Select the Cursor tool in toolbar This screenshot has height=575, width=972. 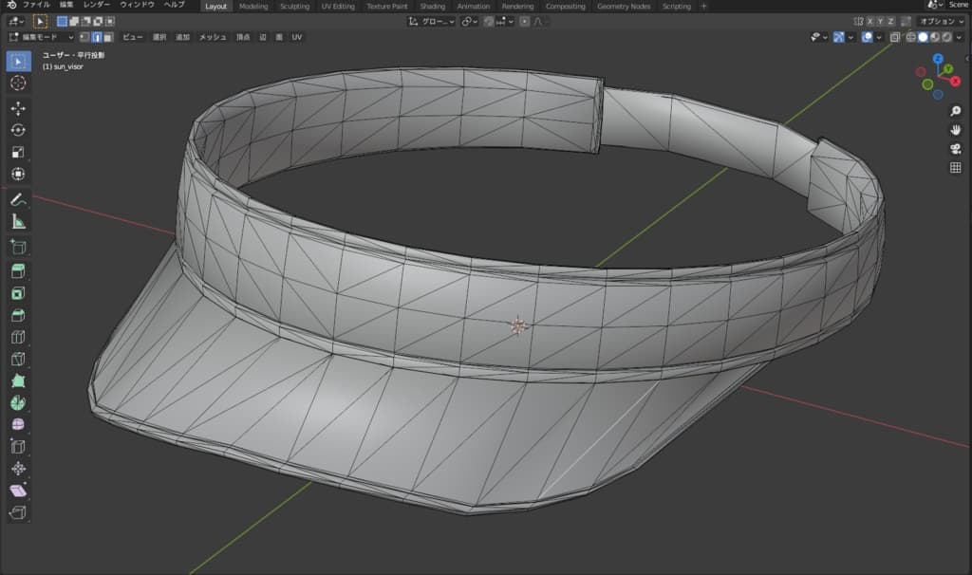pos(18,83)
